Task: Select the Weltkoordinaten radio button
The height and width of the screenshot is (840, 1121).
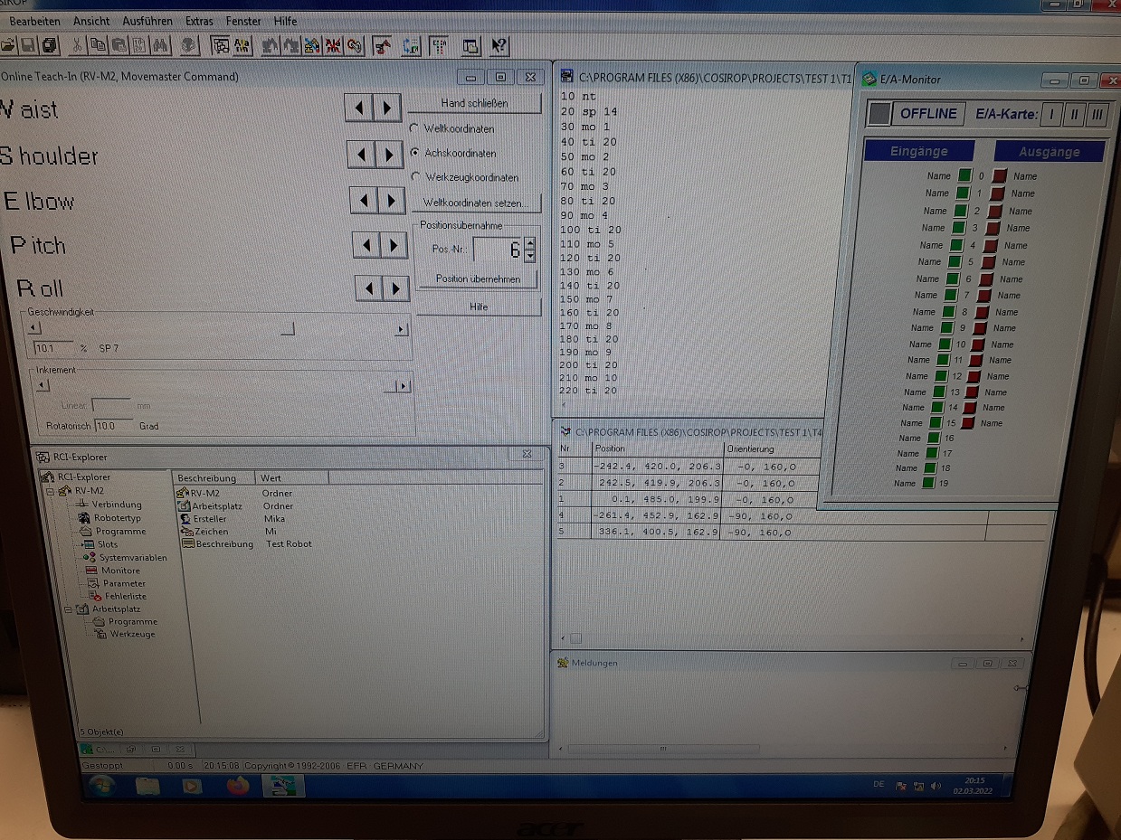Action: click(414, 128)
